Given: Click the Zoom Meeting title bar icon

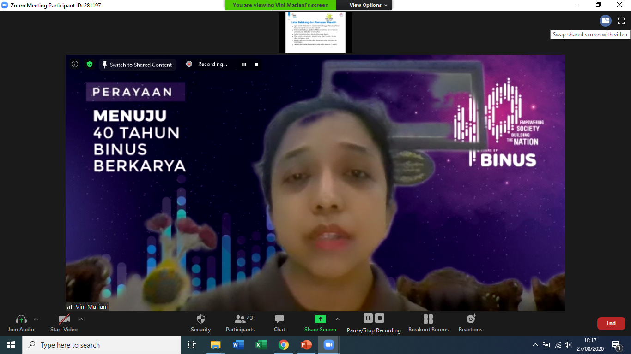Looking at the screenshot, I should click(5, 5).
